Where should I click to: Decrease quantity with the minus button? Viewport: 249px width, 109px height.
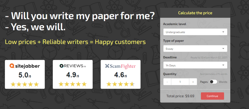point(167,82)
